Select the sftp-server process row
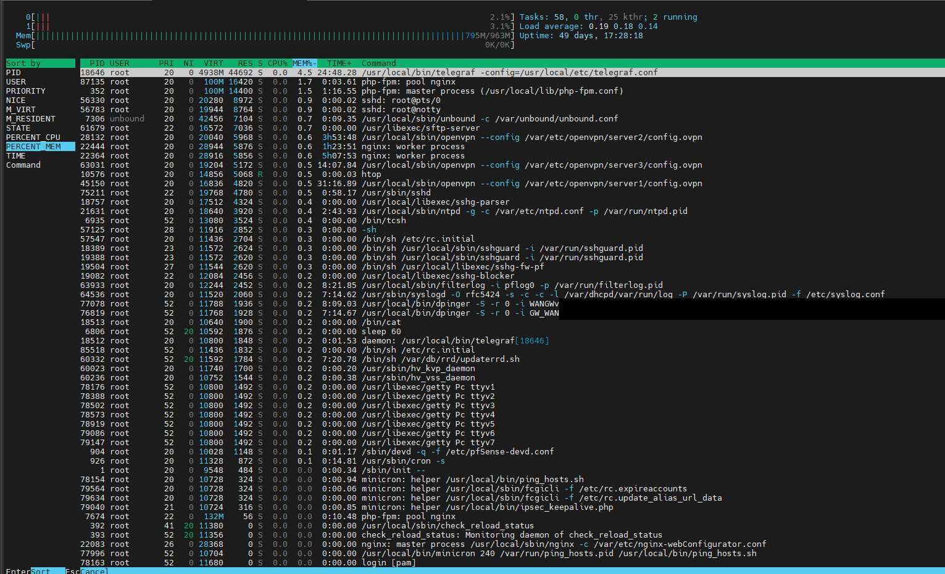945x574 pixels. coord(512,128)
